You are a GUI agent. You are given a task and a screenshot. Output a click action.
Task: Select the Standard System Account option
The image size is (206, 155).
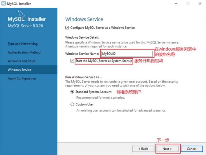click(x=72, y=92)
